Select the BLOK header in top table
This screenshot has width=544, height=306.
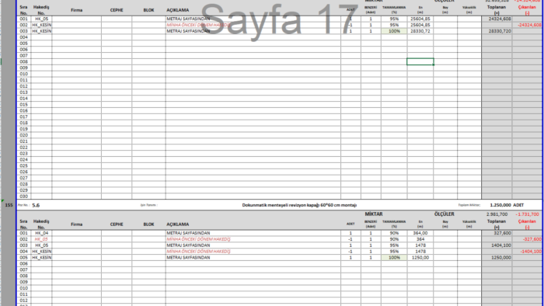point(148,10)
